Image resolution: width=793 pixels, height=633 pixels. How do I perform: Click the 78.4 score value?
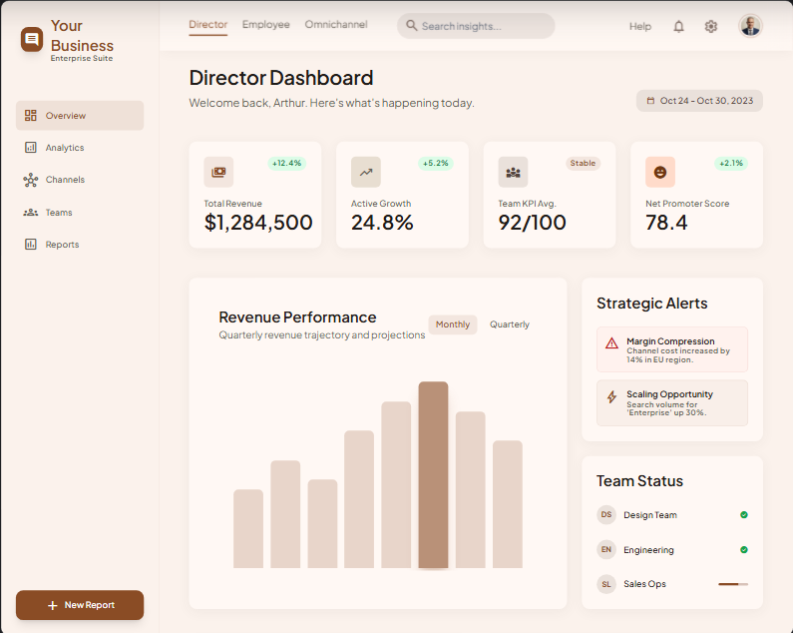click(x=666, y=223)
